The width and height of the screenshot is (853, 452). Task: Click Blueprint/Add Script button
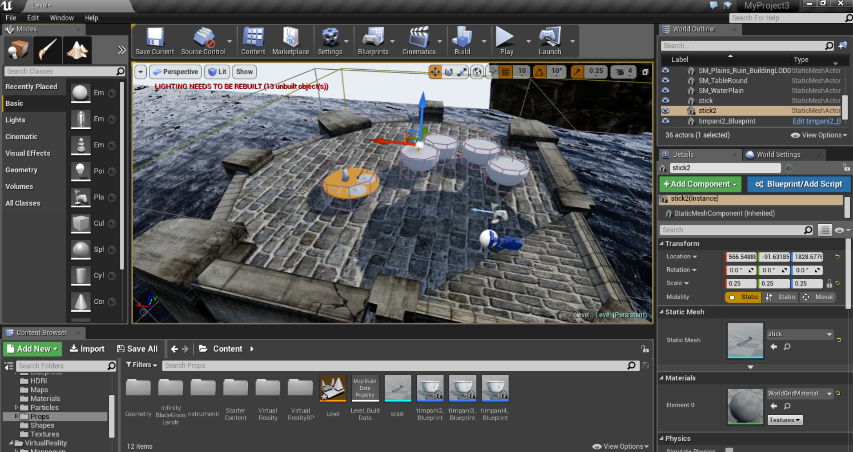click(x=799, y=184)
